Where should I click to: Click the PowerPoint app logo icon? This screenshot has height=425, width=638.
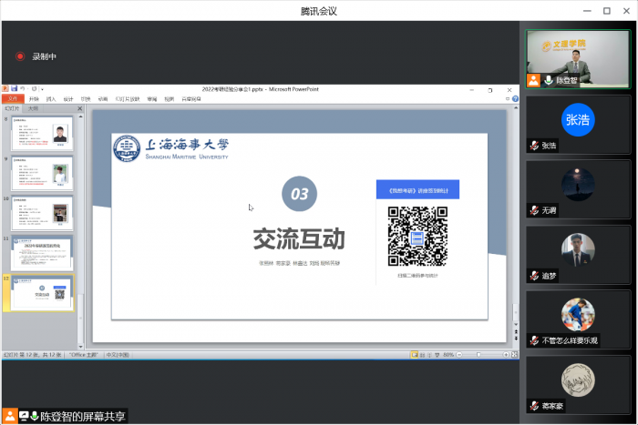click(x=5, y=88)
